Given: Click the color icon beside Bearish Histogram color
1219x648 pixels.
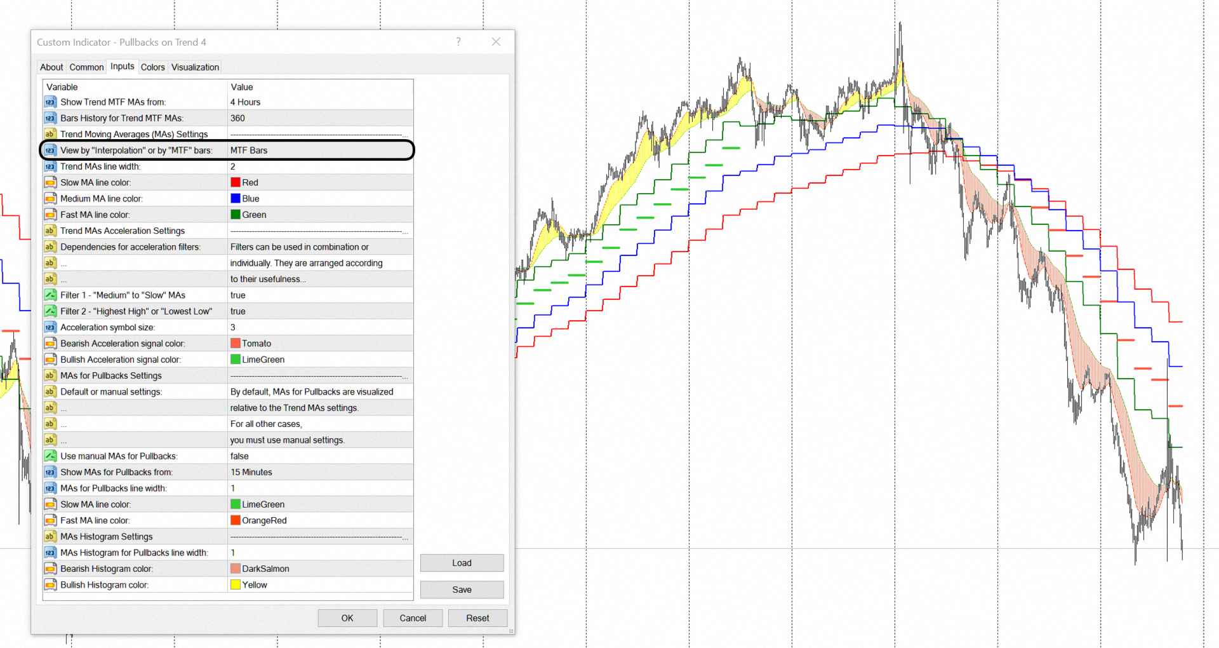Looking at the screenshot, I should click(x=50, y=569).
